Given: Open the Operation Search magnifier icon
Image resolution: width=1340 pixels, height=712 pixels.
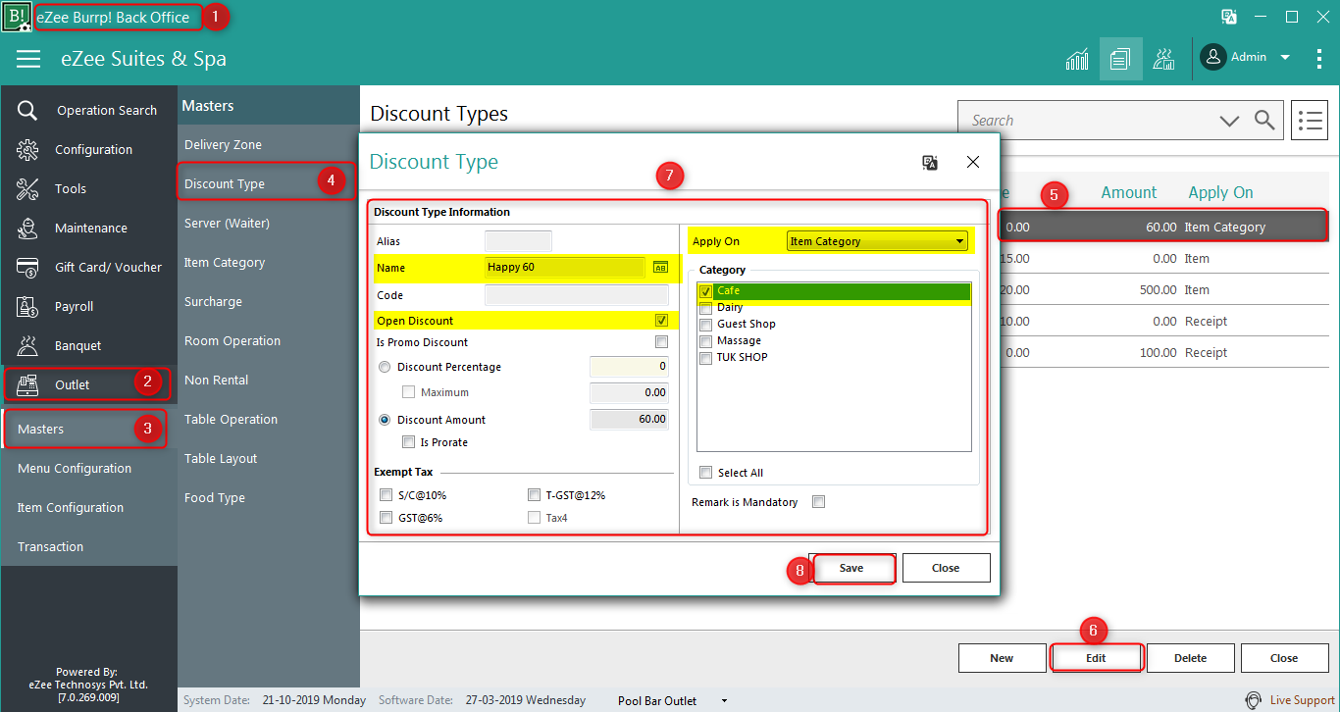Looking at the screenshot, I should 27,111.
